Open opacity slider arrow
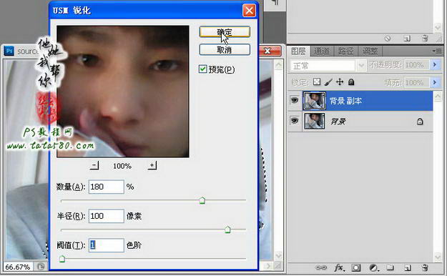The image size is (447, 276). click(x=435, y=65)
